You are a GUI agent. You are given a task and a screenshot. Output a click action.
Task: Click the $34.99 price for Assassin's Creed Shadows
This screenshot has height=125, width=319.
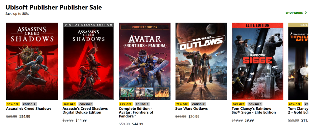pos(25,117)
